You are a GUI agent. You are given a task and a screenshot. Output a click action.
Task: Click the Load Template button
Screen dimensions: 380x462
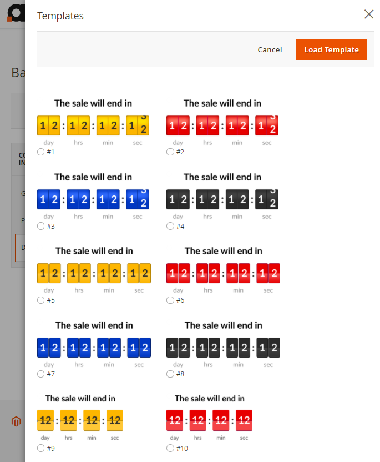click(x=331, y=49)
